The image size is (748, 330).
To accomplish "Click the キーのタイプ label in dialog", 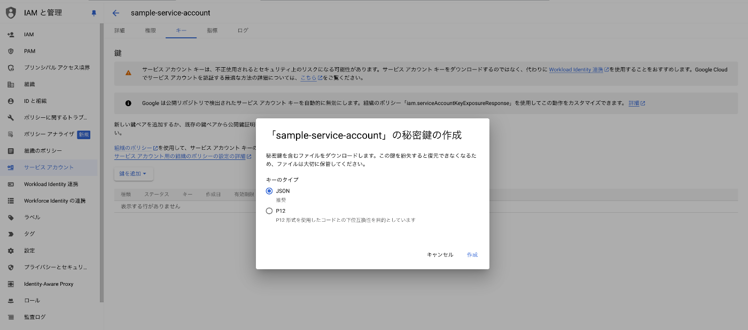I will click(282, 180).
